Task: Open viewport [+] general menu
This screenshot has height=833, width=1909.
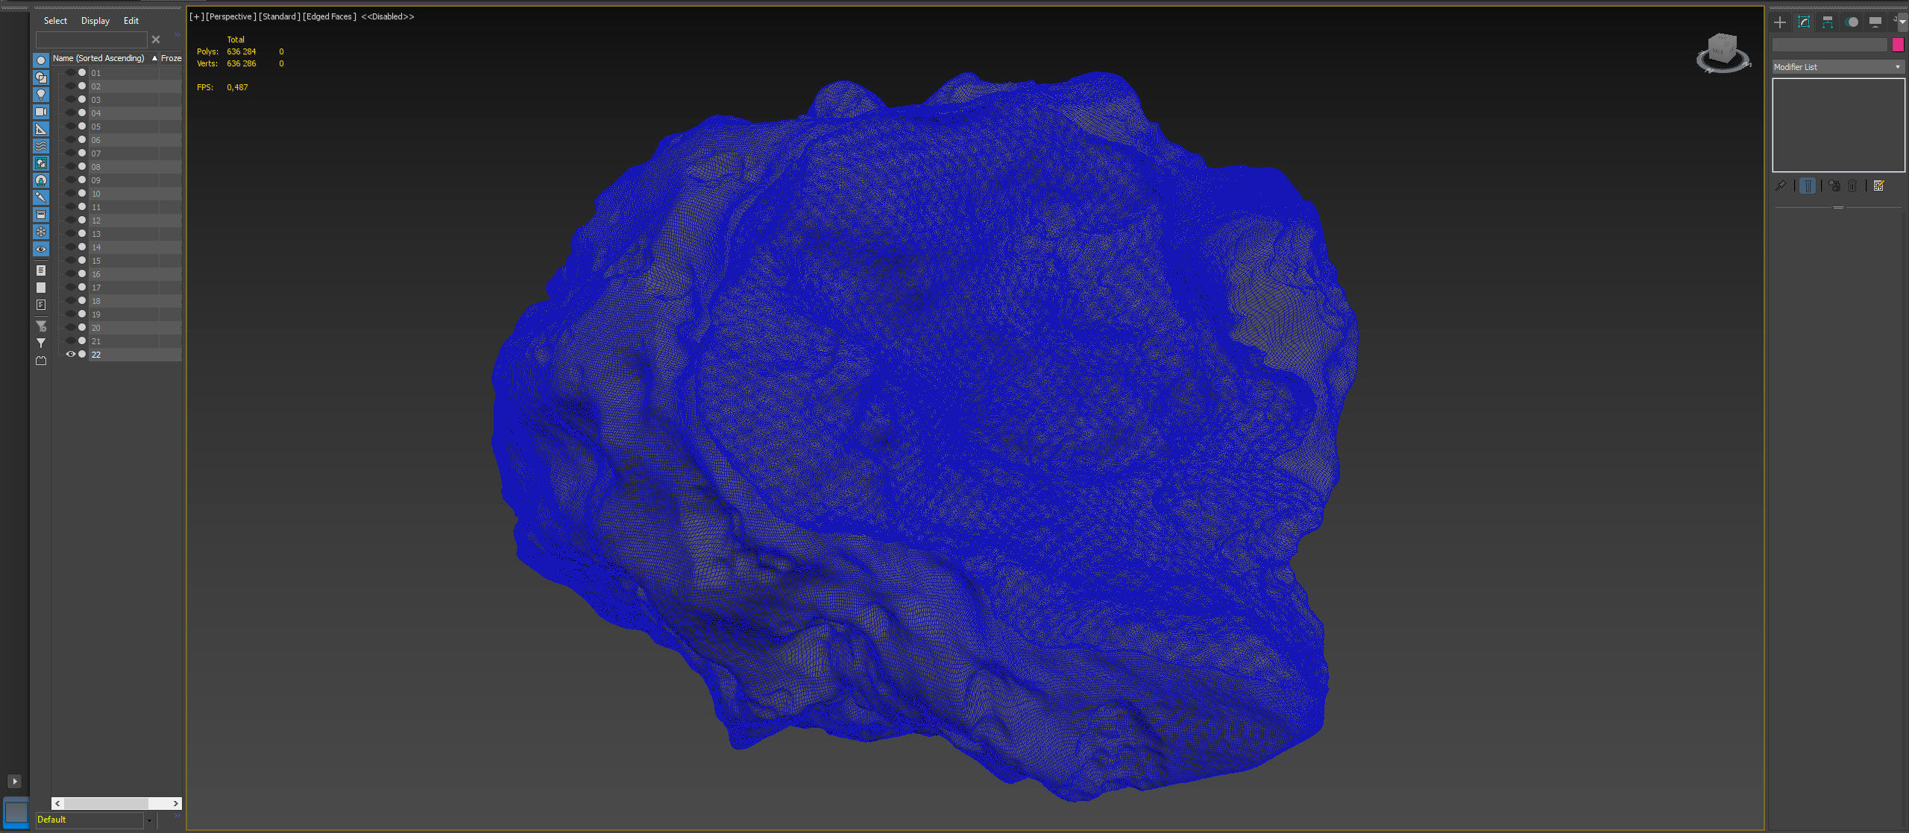Action: [197, 16]
